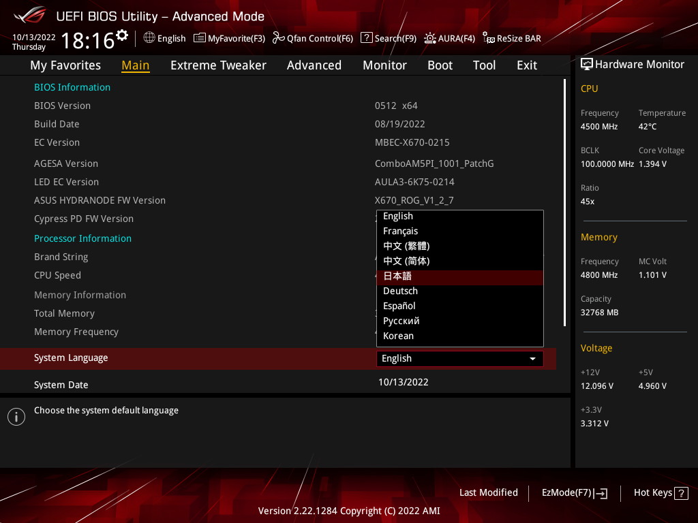Click the EC Version value MBEC-X670-0215
Screen dimensions: 698x523
coord(412,142)
